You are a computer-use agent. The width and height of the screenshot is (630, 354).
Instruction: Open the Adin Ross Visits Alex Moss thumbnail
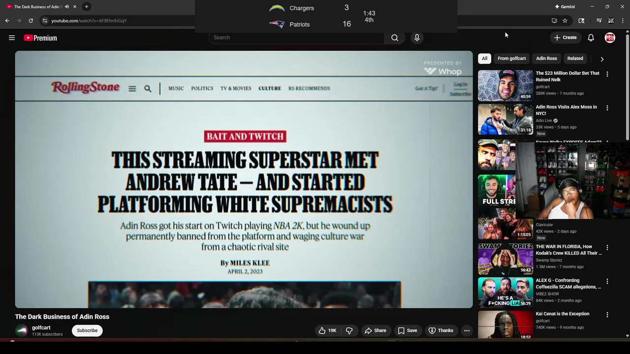[505, 119]
